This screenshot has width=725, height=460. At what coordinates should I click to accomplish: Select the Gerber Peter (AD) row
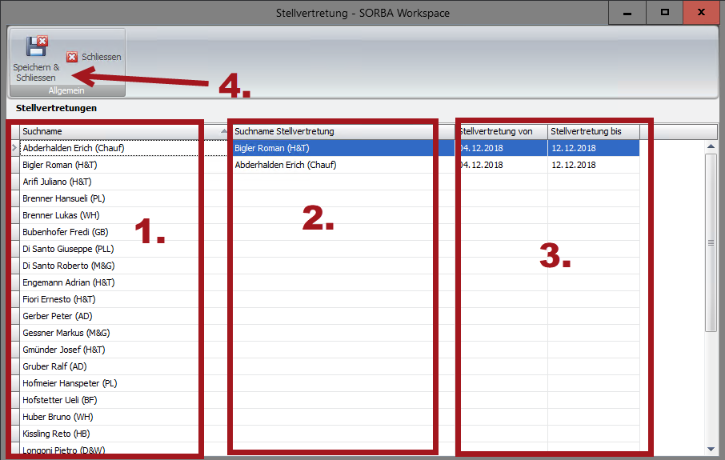pyautogui.click(x=57, y=316)
